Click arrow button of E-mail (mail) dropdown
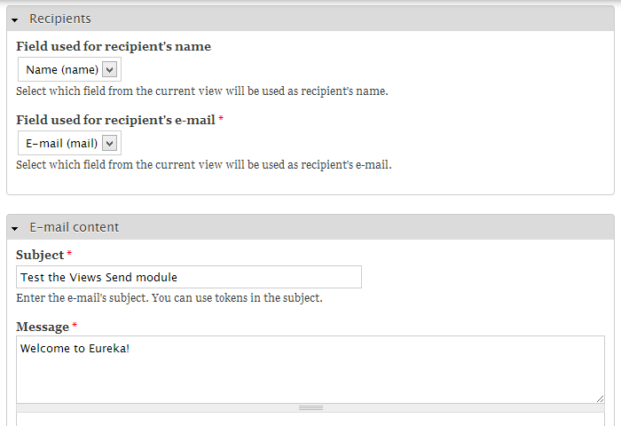Image resolution: width=621 pixels, height=426 pixels. point(109,143)
